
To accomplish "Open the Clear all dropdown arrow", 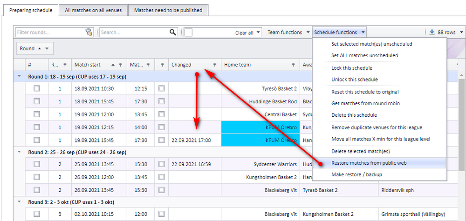I will click(258, 32).
